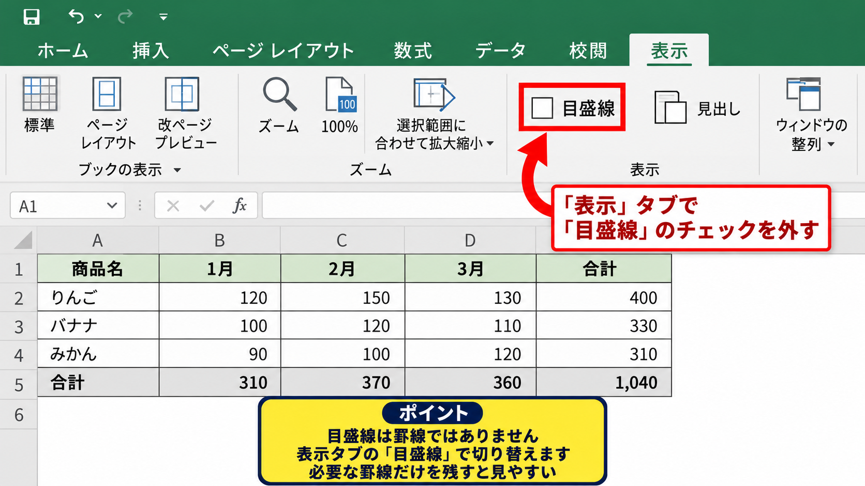Open Customize Quick Access Toolbar dropdown
The width and height of the screenshot is (865, 486).
coord(163,18)
